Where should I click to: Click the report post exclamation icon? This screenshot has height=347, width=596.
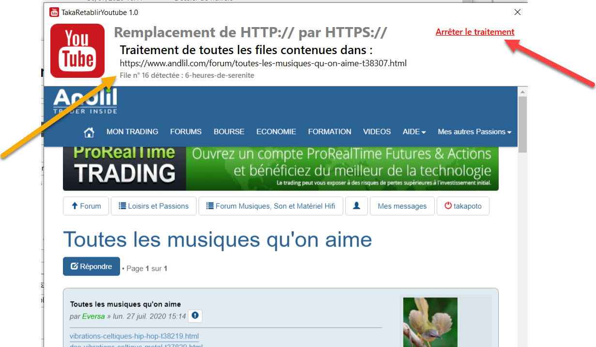tap(195, 316)
